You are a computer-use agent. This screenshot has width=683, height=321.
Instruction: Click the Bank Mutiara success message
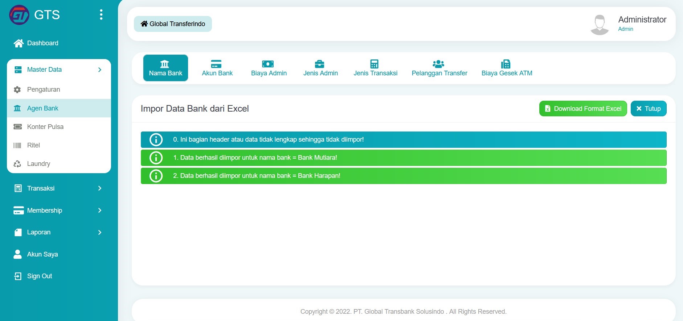coord(404,158)
